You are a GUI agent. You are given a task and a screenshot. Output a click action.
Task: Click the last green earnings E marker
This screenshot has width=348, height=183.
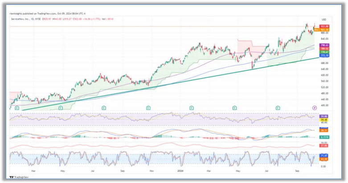pyautogui.click(x=278, y=107)
